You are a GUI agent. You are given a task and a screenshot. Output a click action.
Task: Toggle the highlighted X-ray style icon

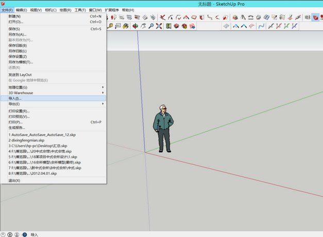(x=315, y=17)
